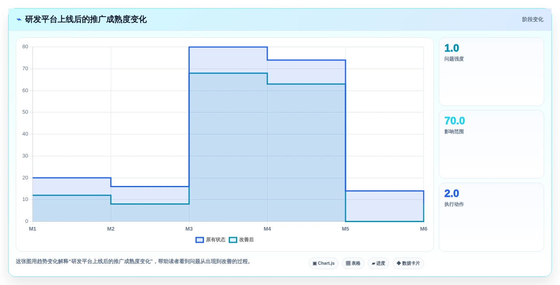Click the 阶段变化 label in header
560x285 pixels.
(532, 19)
